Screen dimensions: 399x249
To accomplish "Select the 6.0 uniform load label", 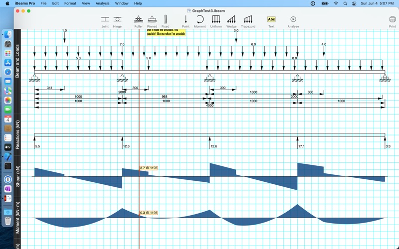I will point(253,44).
